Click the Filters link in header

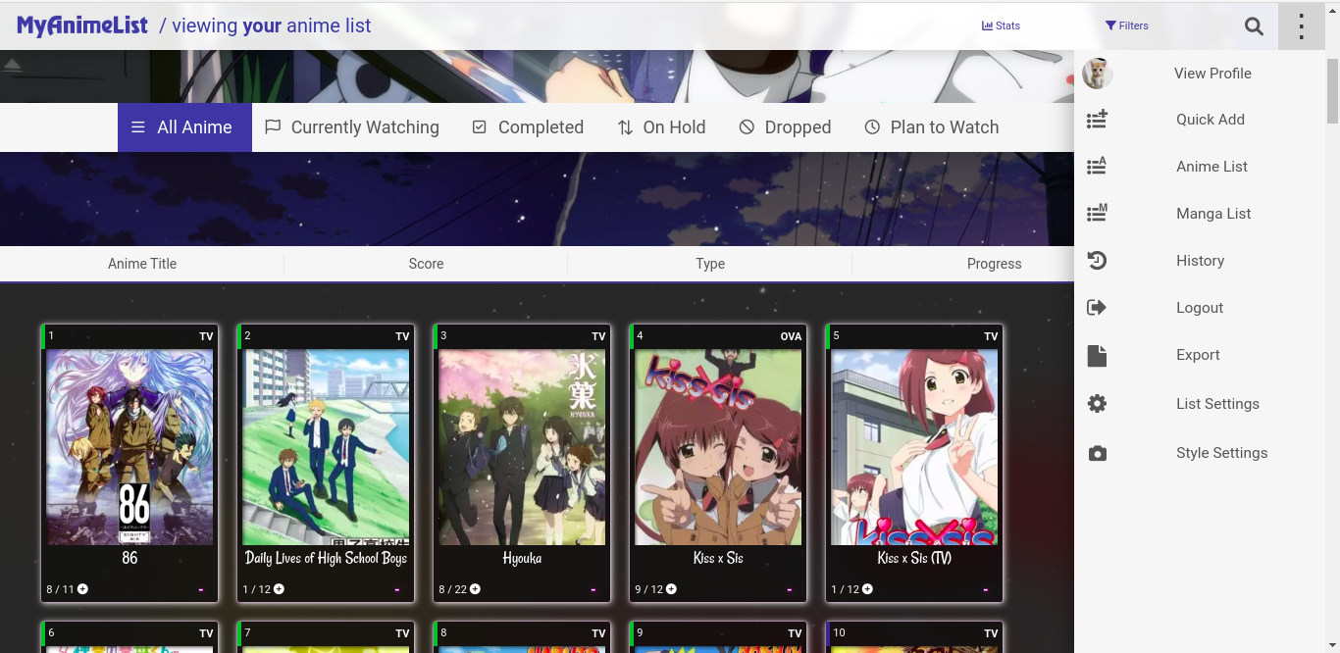coord(1126,25)
